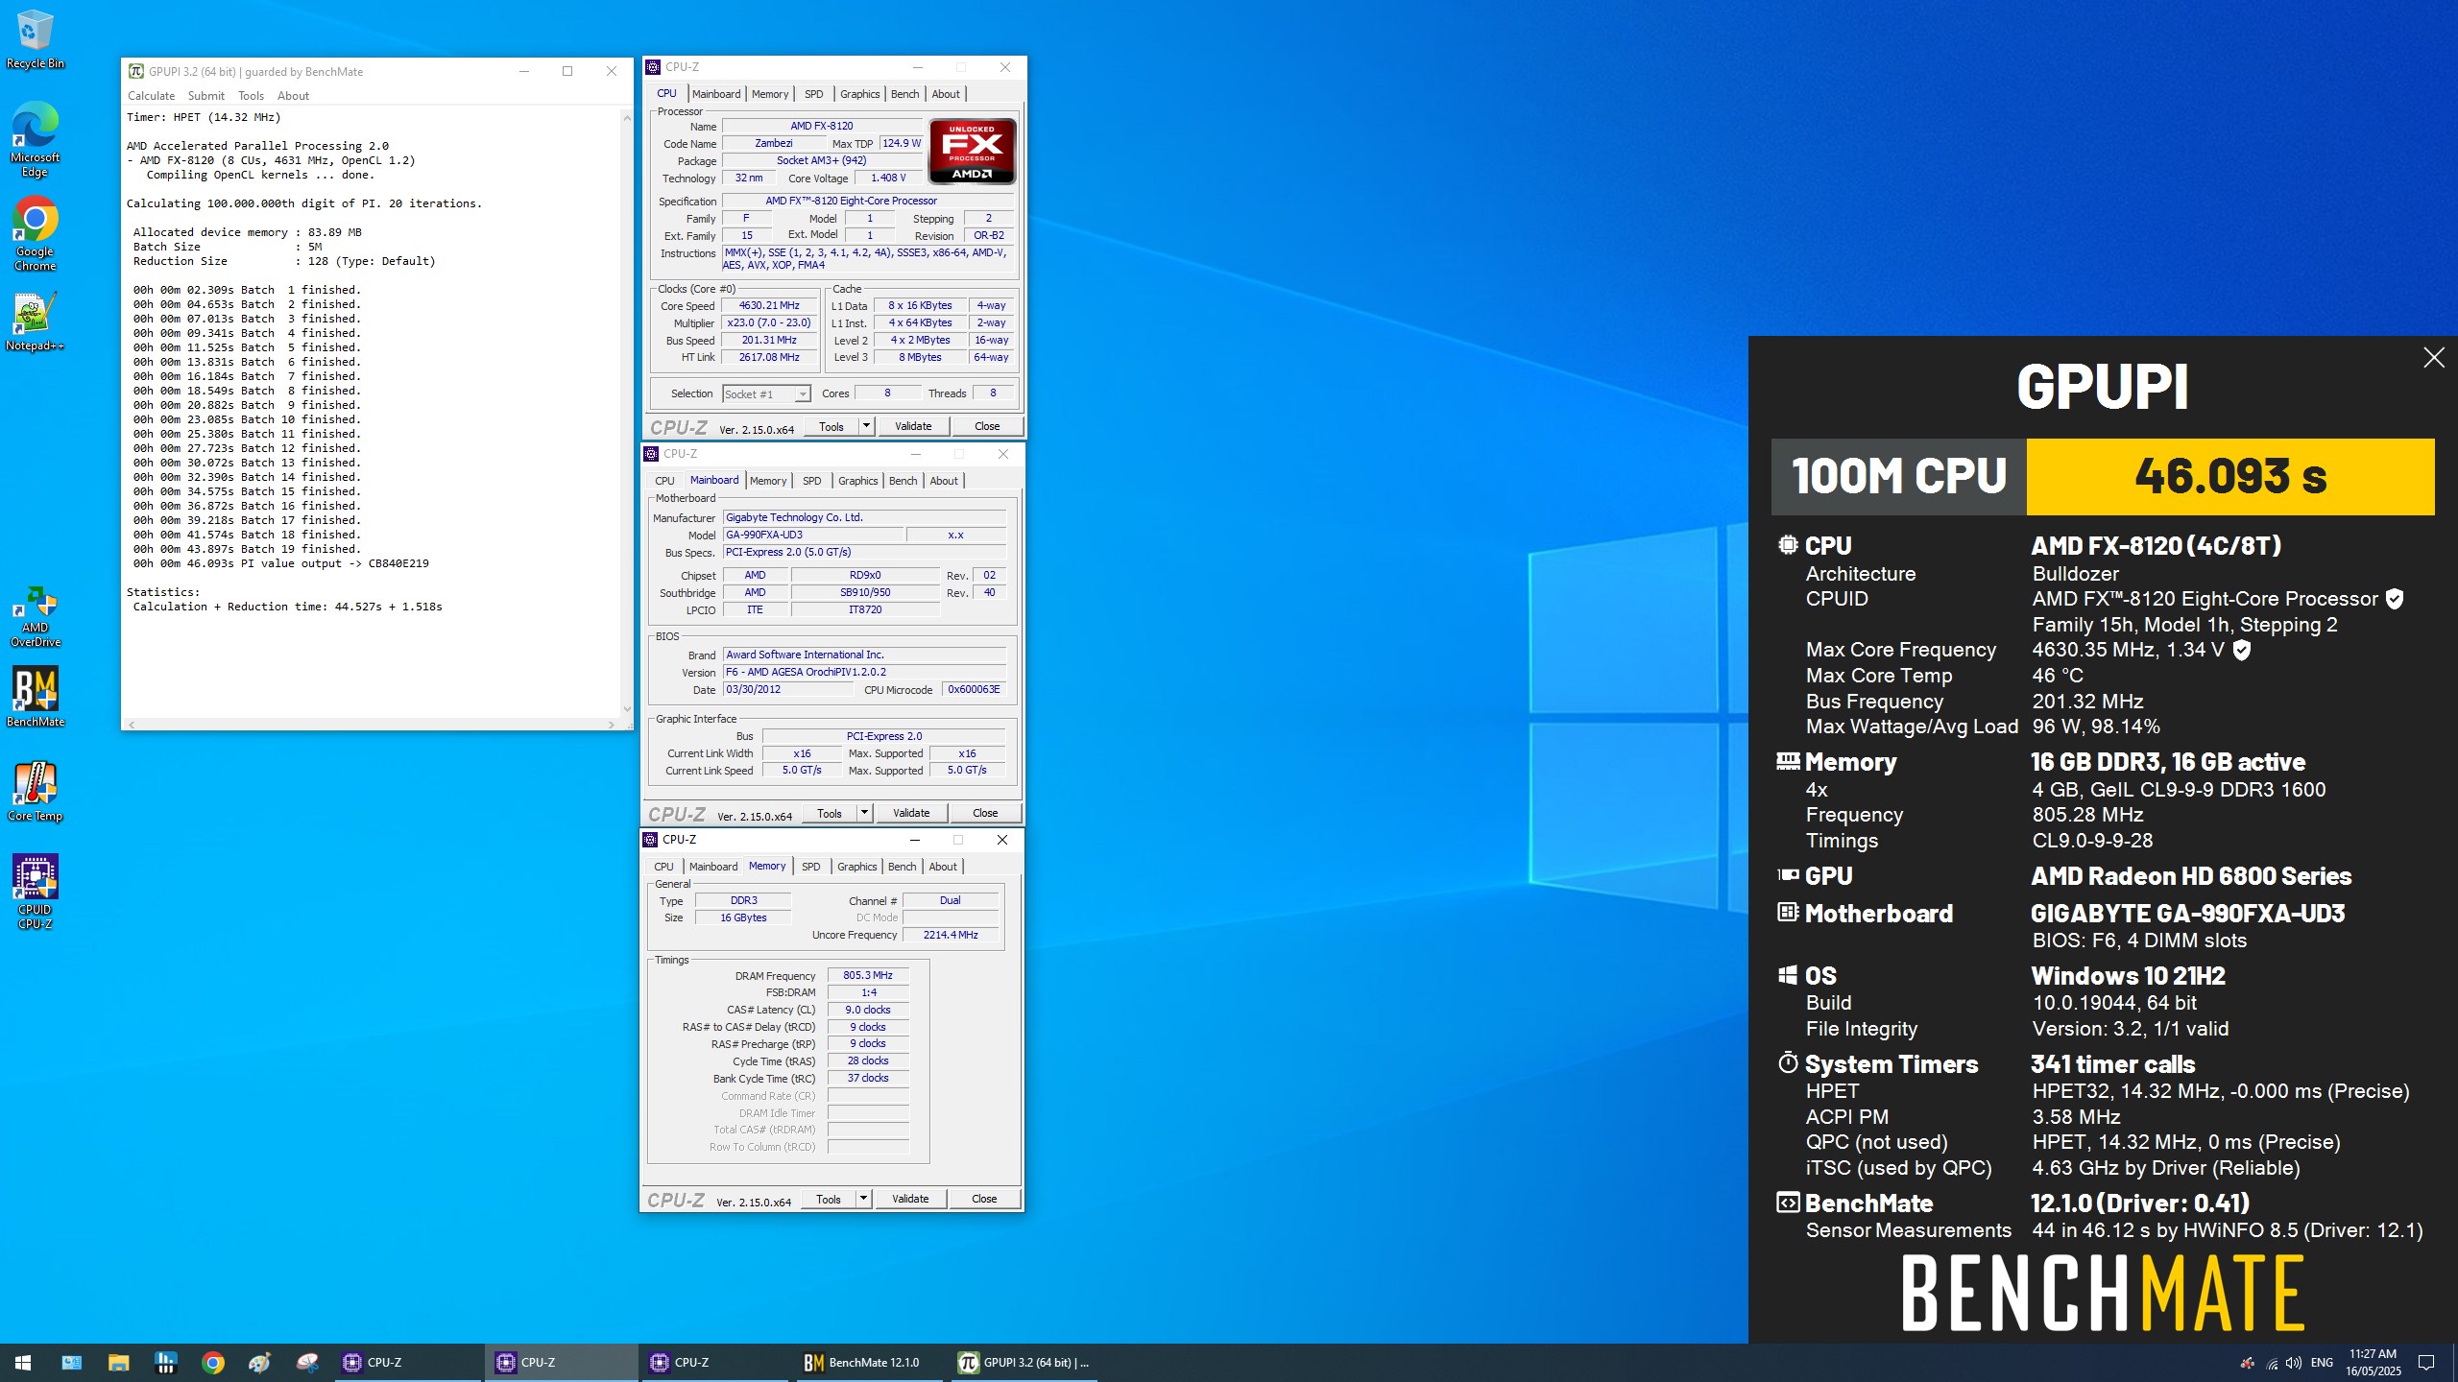
Task: Open the About menu in GPUPI
Action: pos(293,96)
